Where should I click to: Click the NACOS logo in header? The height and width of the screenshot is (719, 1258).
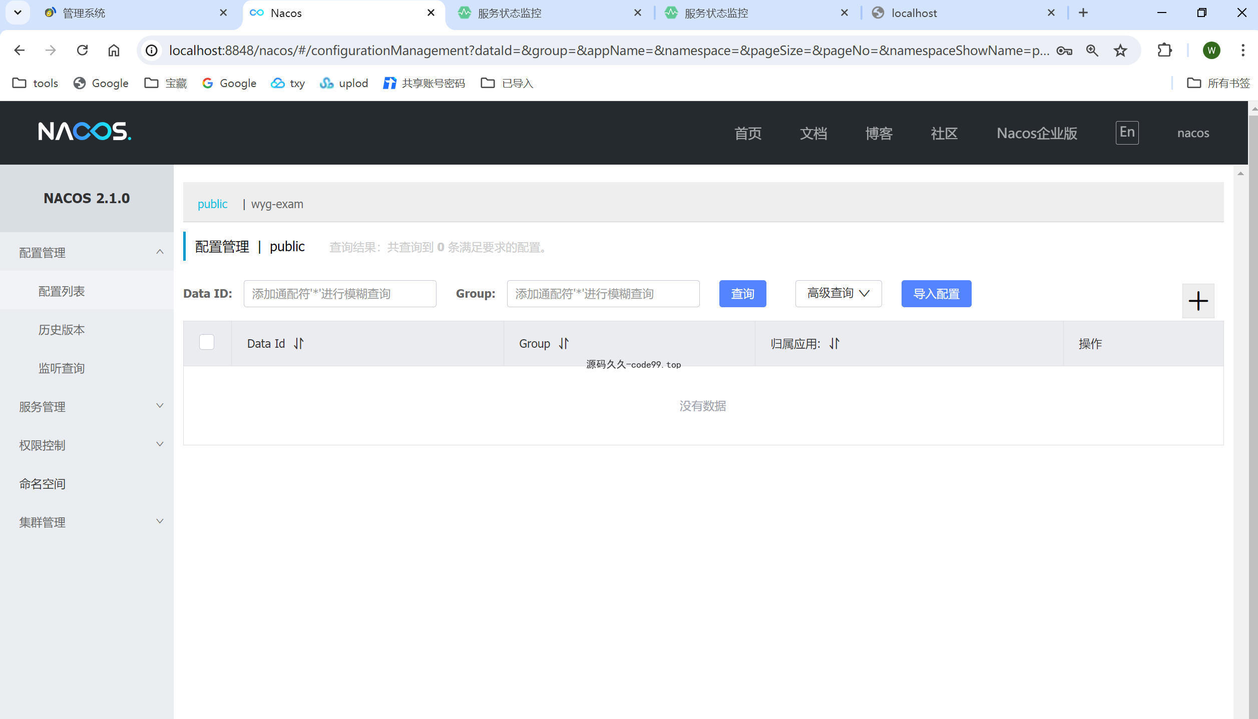[x=85, y=132]
